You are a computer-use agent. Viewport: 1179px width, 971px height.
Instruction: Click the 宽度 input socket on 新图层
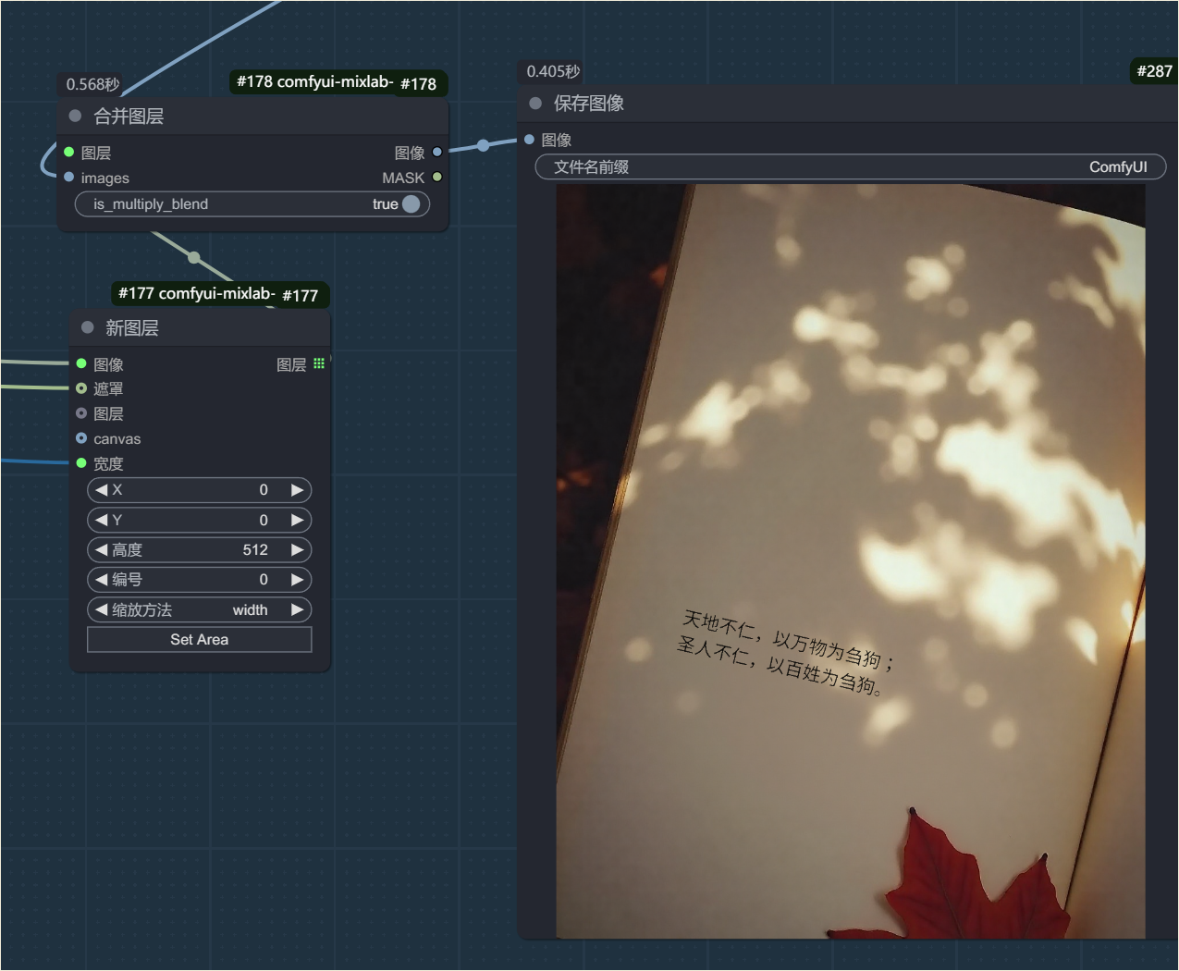[x=81, y=462]
